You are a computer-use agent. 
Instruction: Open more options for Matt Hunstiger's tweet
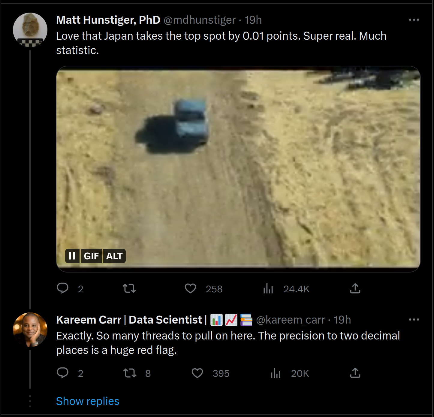(414, 20)
